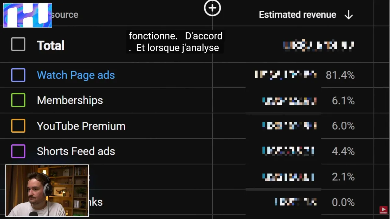Select the YouTube Premium row label
390x219 pixels.
pos(81,126)
